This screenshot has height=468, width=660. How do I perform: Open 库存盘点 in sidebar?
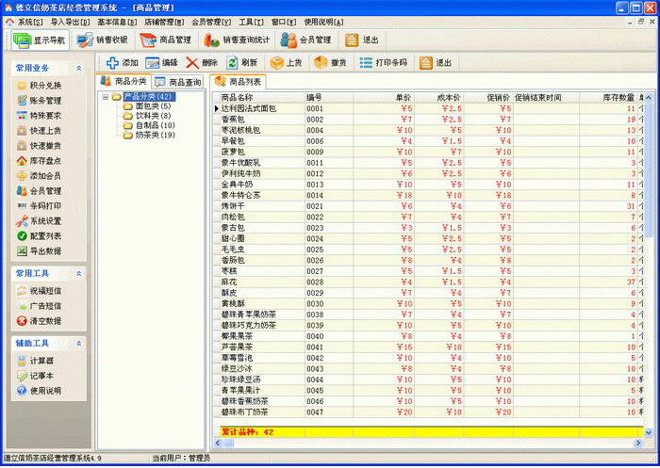40,161
